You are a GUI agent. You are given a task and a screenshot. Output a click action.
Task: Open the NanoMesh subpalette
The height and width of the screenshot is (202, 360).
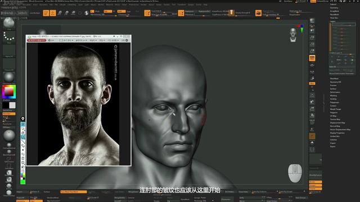335,15
